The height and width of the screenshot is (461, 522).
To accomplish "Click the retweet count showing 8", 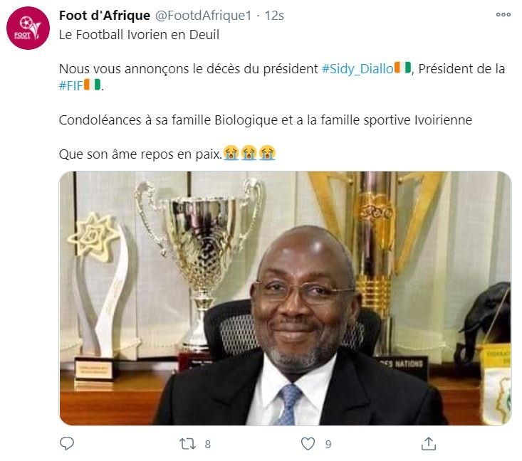I will [x=207, y=444].
